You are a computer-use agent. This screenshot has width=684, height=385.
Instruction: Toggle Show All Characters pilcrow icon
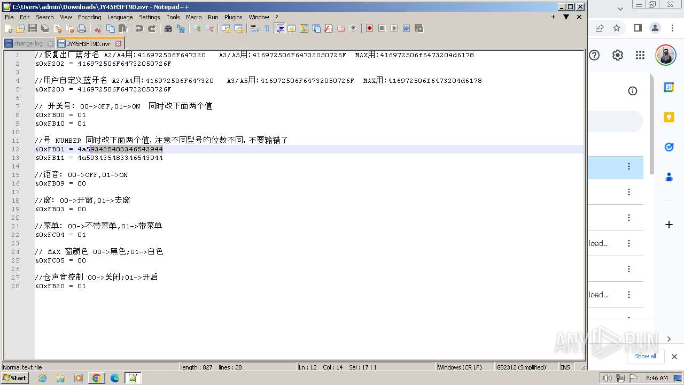[x=267, y=28]
